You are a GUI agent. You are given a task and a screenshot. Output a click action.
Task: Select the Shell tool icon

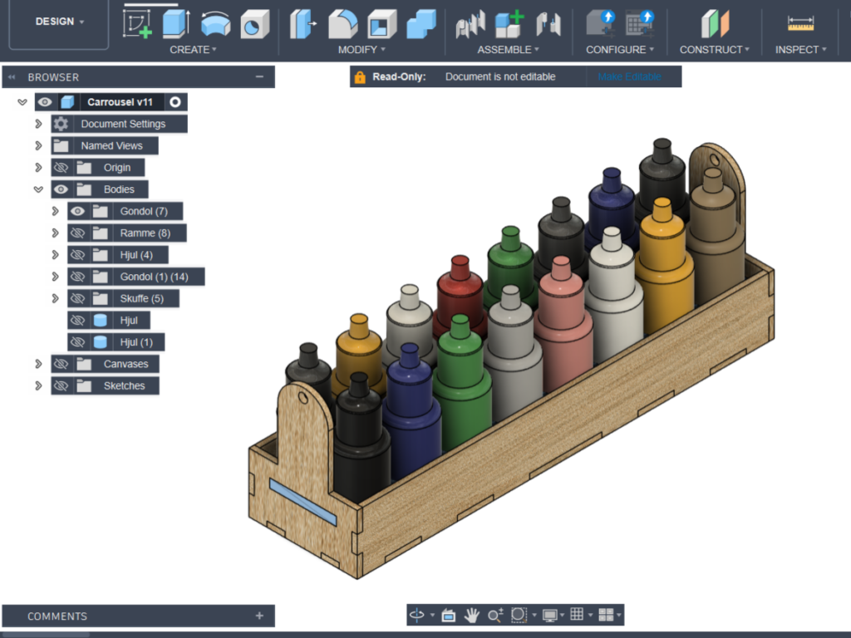[381, 23]
